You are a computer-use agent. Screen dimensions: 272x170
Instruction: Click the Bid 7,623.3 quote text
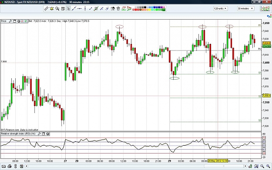pos(35,21)
